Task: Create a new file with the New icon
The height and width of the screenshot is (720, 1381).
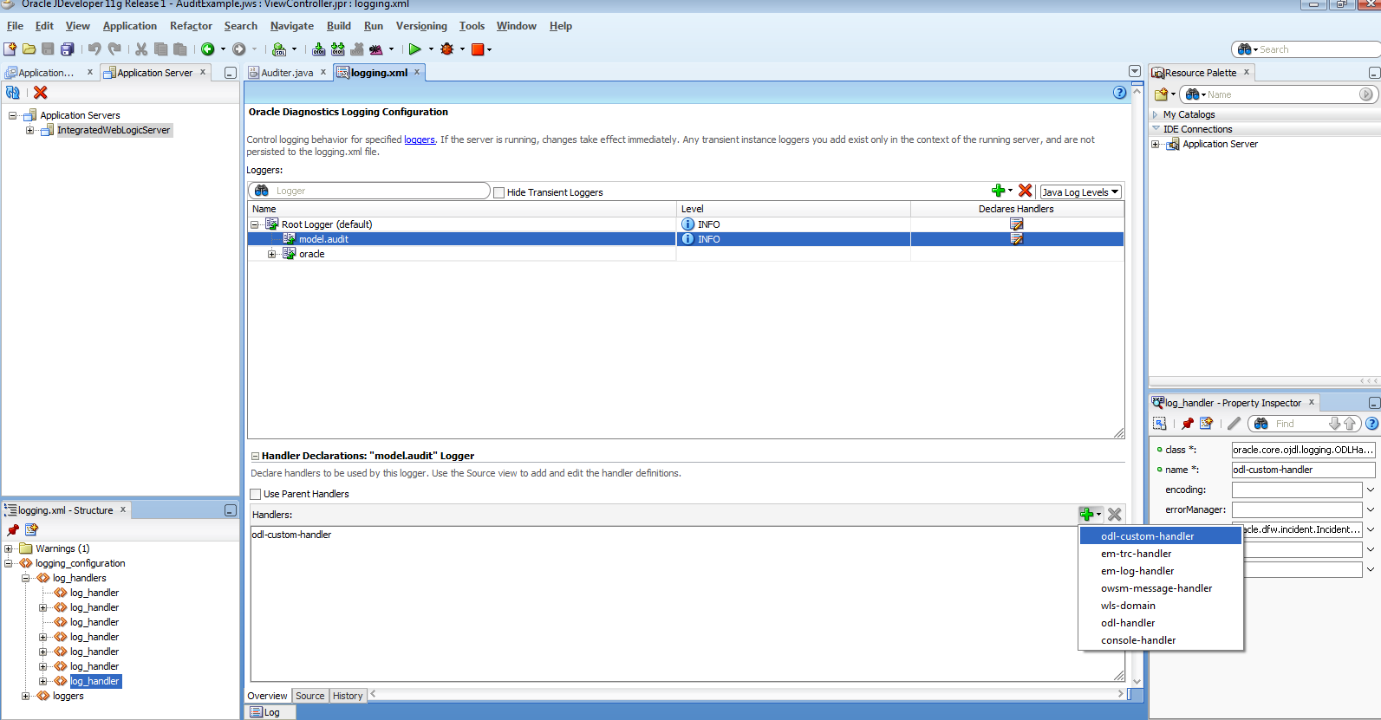Action: pyautogui.click(x=10, y=49)
